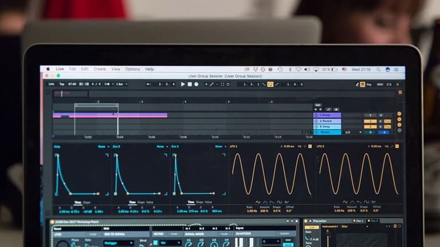The height and width of the screenshot is (247, 440).
Task: Click the volume icon in the menu bar
Action: point(307,69)
